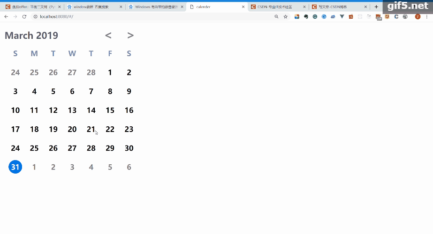
Task: Reload the page with refresh icon
Action: 24,16
